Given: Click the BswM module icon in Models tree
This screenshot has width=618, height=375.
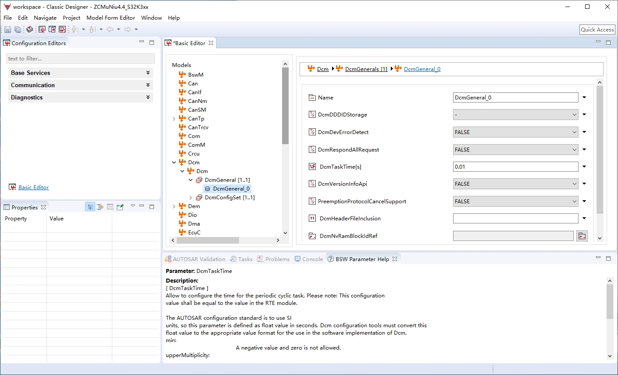Looking at the screenshot, I should tap(182, 74).
